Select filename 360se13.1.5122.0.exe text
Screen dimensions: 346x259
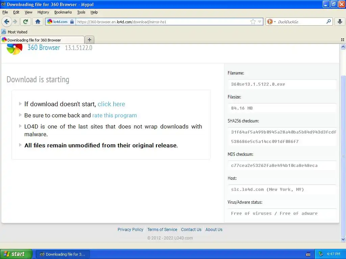(258, 84)
